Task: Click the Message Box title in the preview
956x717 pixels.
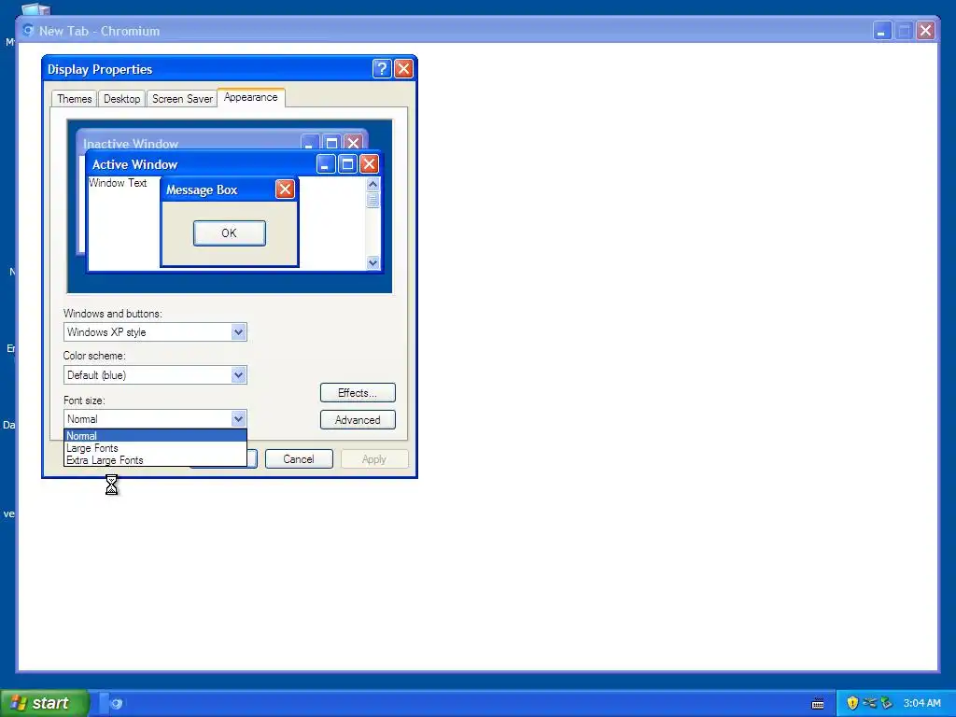Action: tap(202, 190)
